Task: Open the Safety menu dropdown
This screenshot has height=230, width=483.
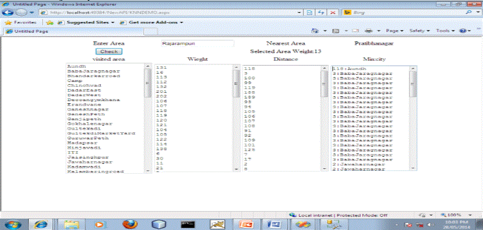Action: coord(420,31)
